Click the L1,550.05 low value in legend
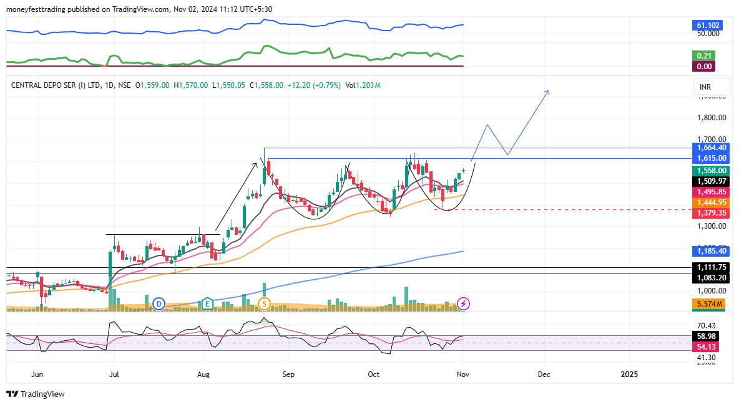This screenshot has width=739, height=405. coord(228,85)
